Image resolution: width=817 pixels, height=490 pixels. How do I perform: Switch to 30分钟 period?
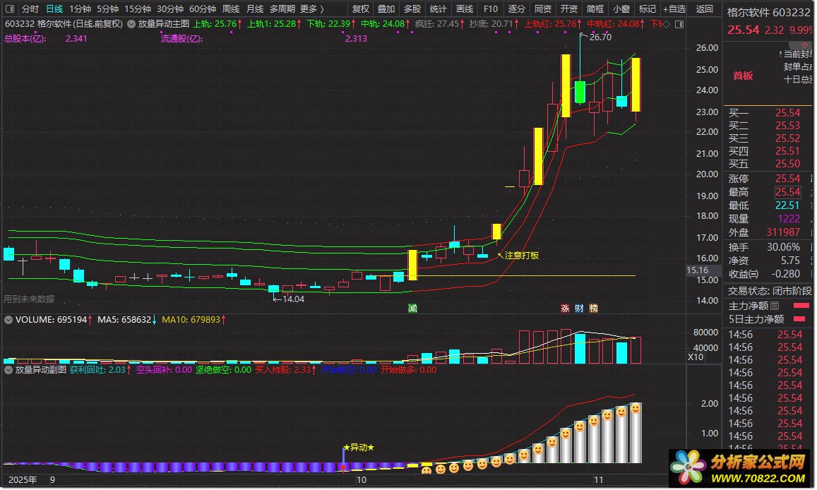pos(170,9)
